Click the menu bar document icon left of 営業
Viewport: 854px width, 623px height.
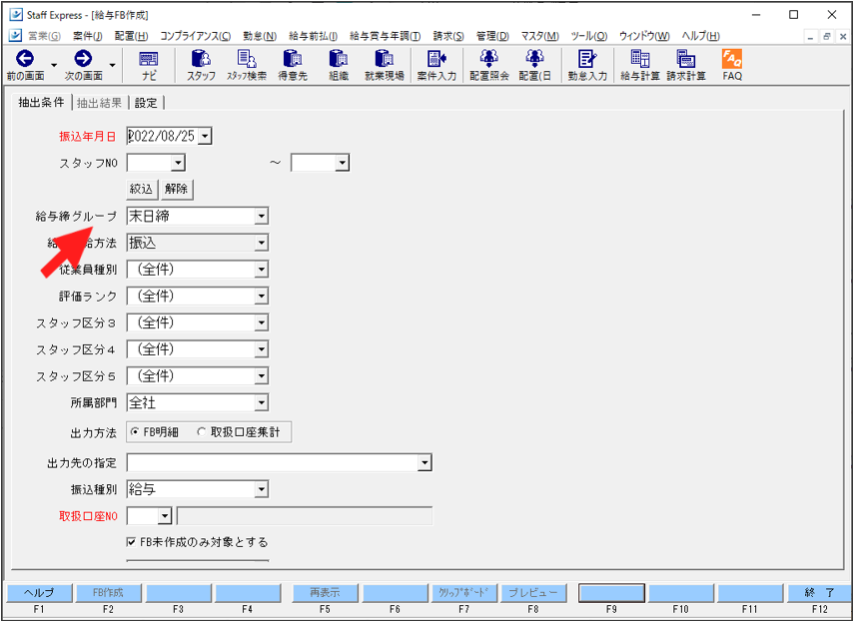click(x=16, y=36)
